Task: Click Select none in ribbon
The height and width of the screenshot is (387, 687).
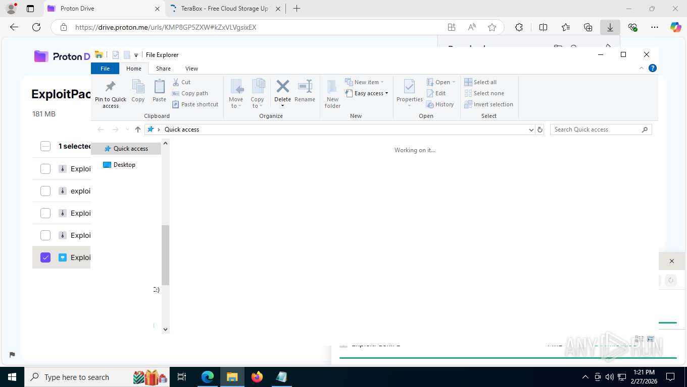Action: (484, 93)
